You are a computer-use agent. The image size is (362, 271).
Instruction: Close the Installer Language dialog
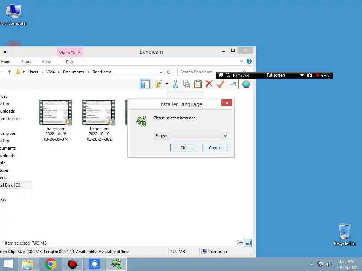227,103
